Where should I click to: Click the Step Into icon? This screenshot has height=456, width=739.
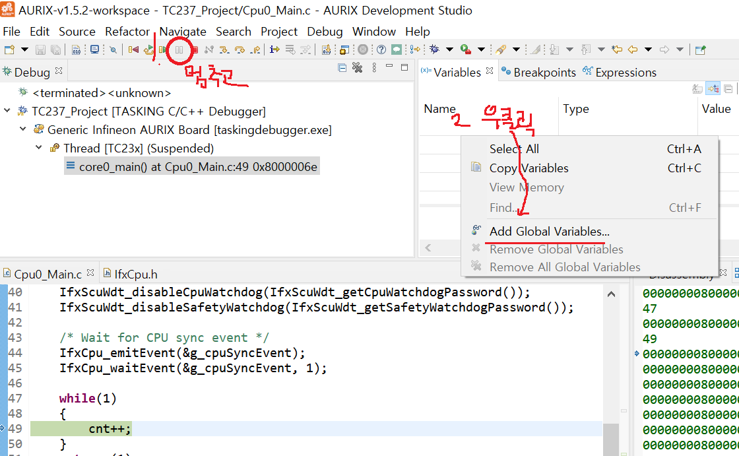click(x=224, y=49)
